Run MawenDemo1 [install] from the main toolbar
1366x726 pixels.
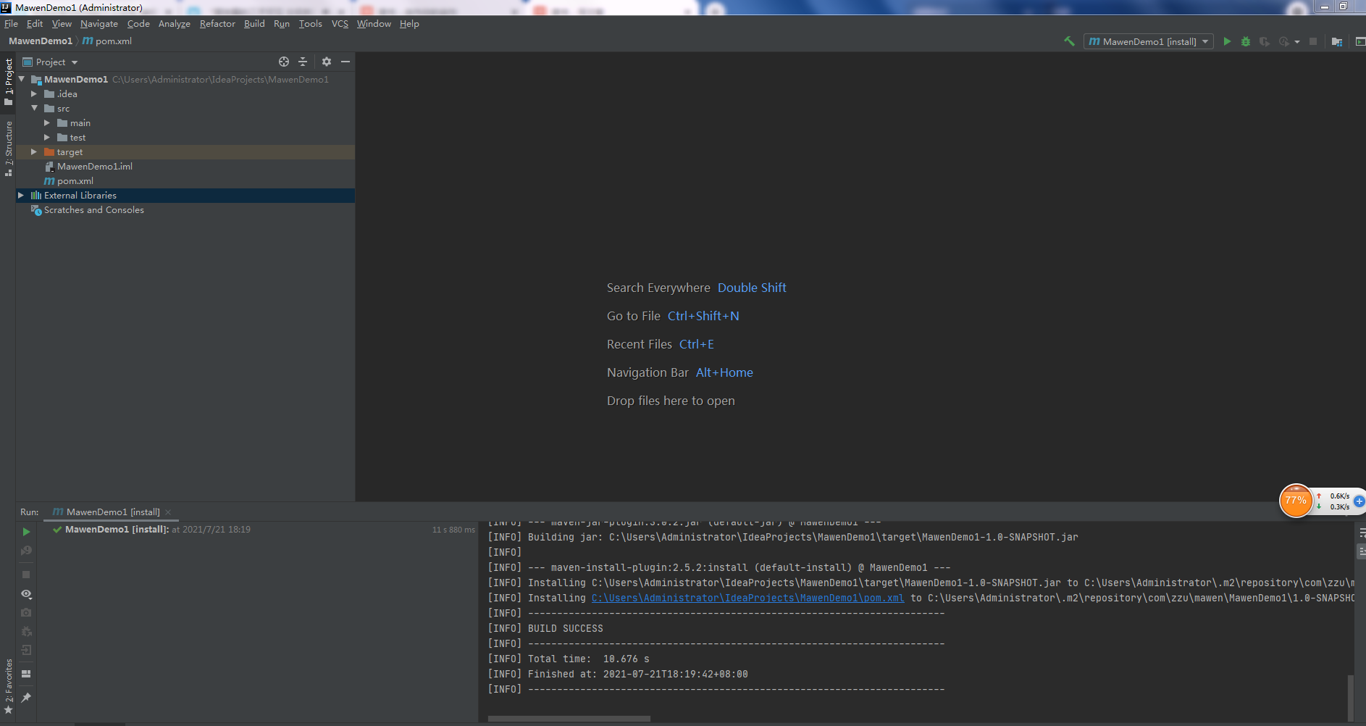(1227, 41)
